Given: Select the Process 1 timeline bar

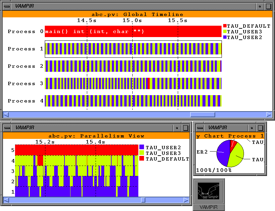Looking at the screenshot, I should pyautogui.click(x=133, y=49).
